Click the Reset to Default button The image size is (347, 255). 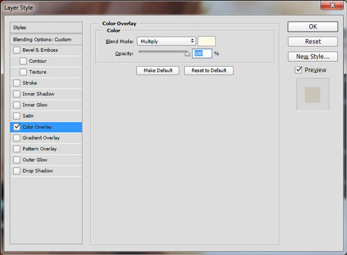[x=209, y=71]
